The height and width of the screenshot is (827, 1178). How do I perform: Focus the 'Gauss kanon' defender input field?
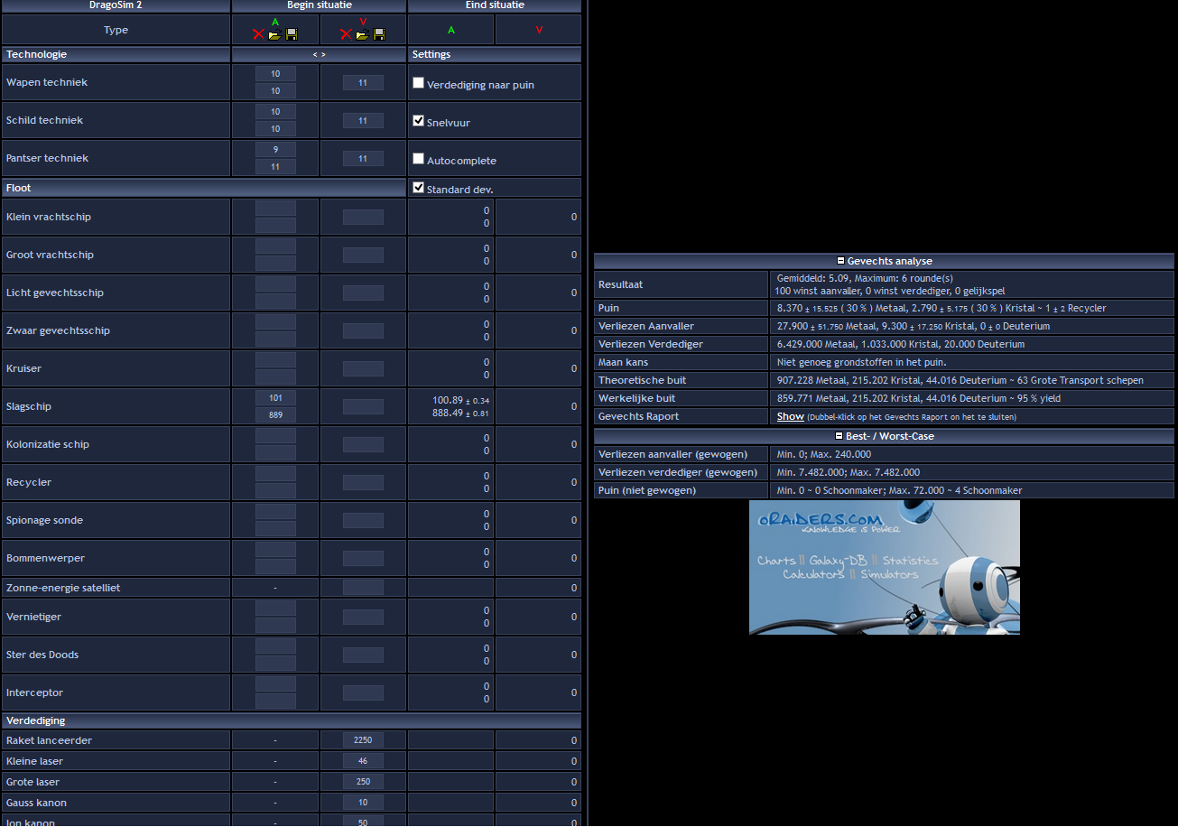[x=363, y=803]
